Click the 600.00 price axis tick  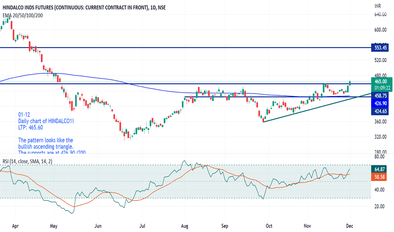click(380, 30)
